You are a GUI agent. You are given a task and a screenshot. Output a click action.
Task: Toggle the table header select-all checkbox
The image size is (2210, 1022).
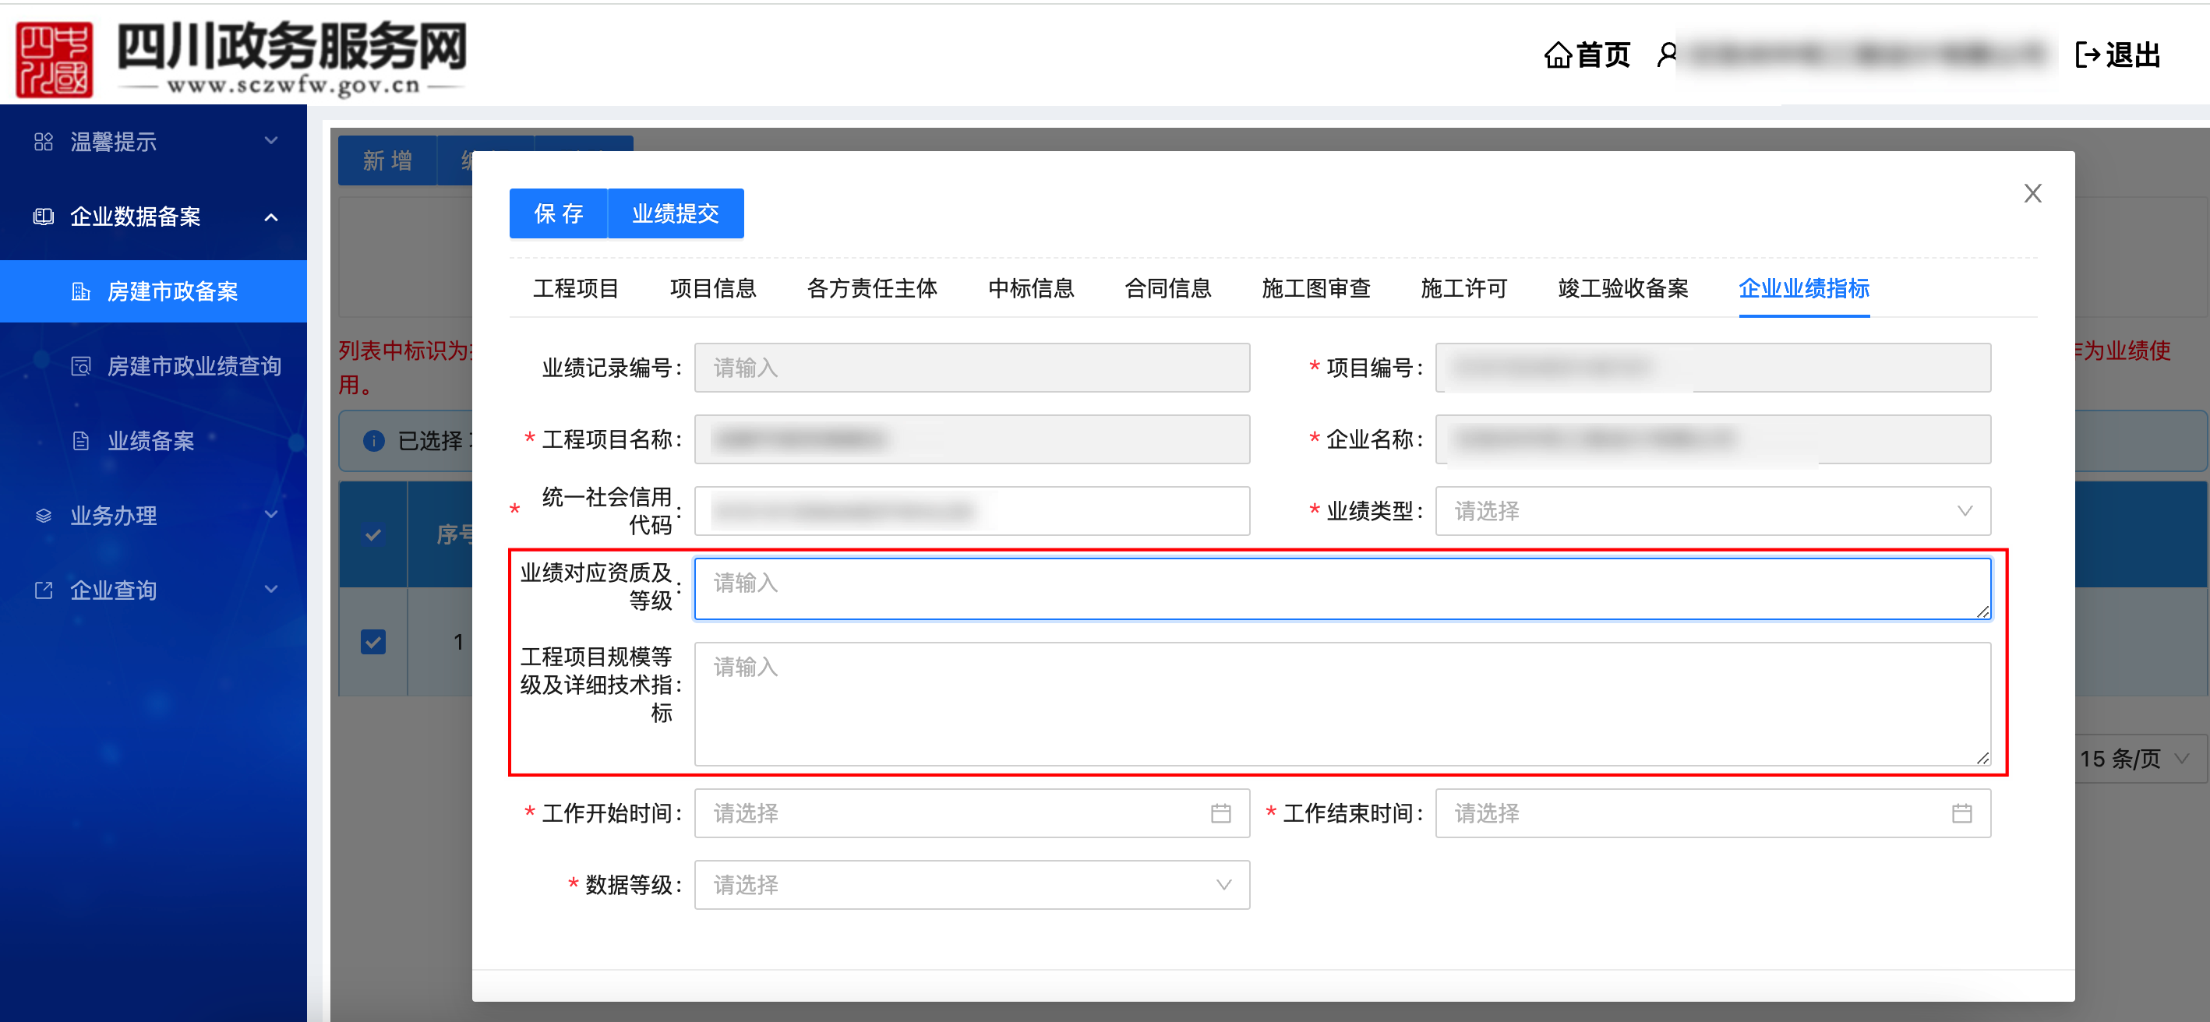[x=373, y=534]
